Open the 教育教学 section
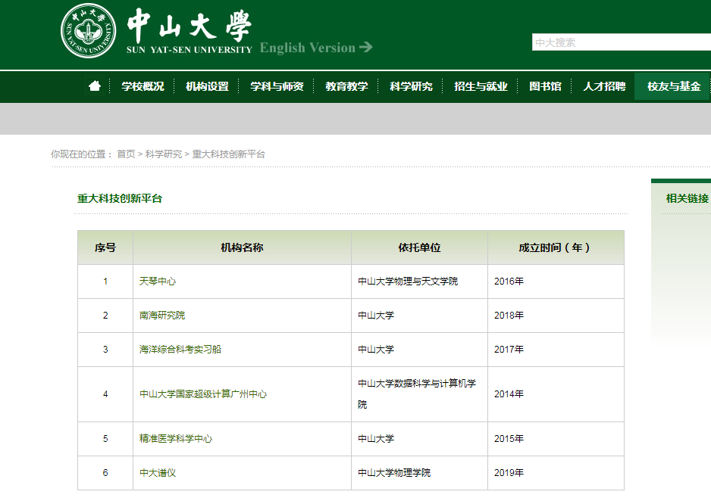The height and width of the screenshot is (504, 711). pos(346,86)
